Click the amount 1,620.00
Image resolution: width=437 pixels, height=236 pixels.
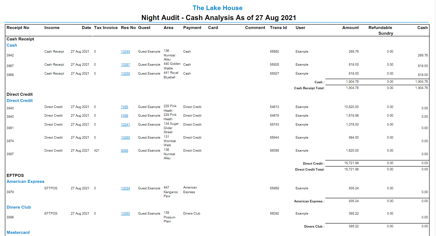pyautogui.click(x=352, y=151)
